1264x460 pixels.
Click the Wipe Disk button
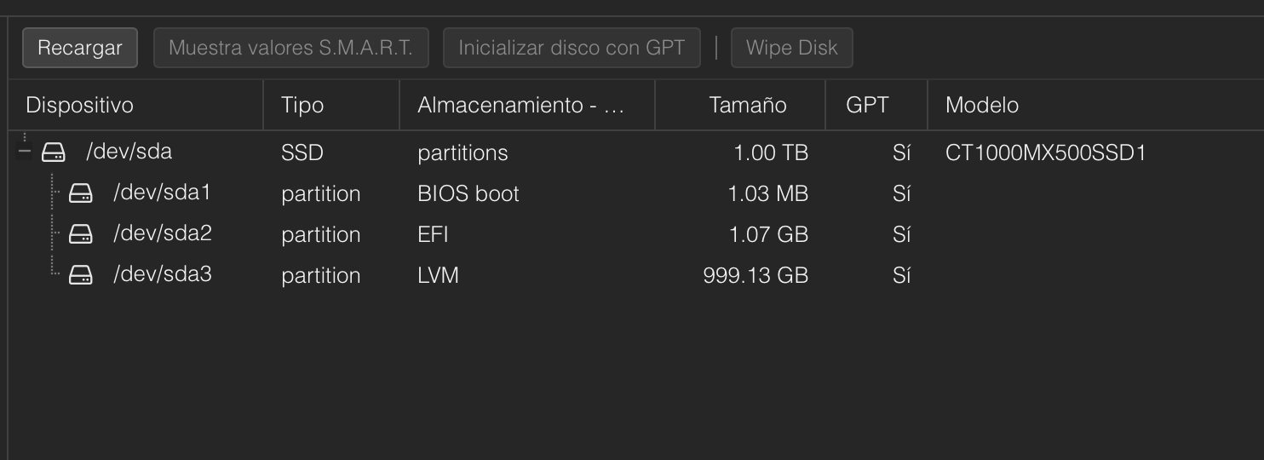pos(791,48)
